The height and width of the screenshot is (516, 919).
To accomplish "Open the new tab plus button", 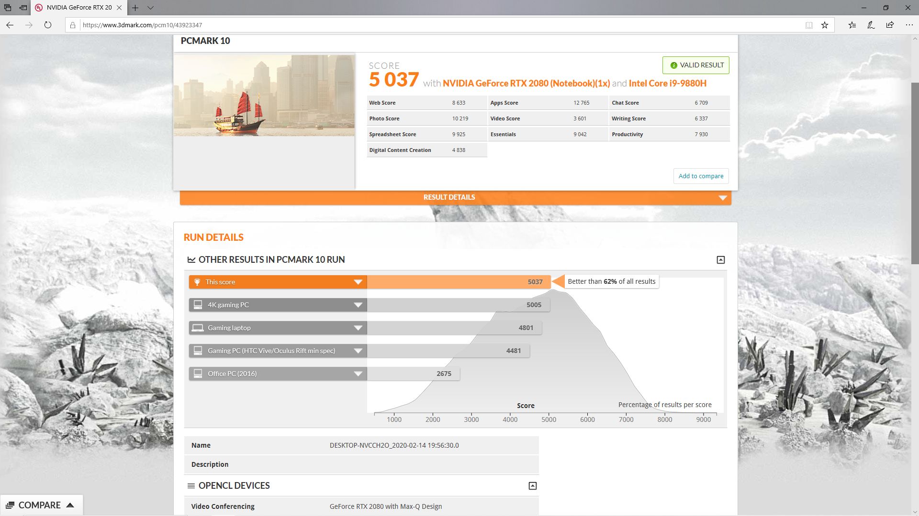I will (x=135, y=8).
